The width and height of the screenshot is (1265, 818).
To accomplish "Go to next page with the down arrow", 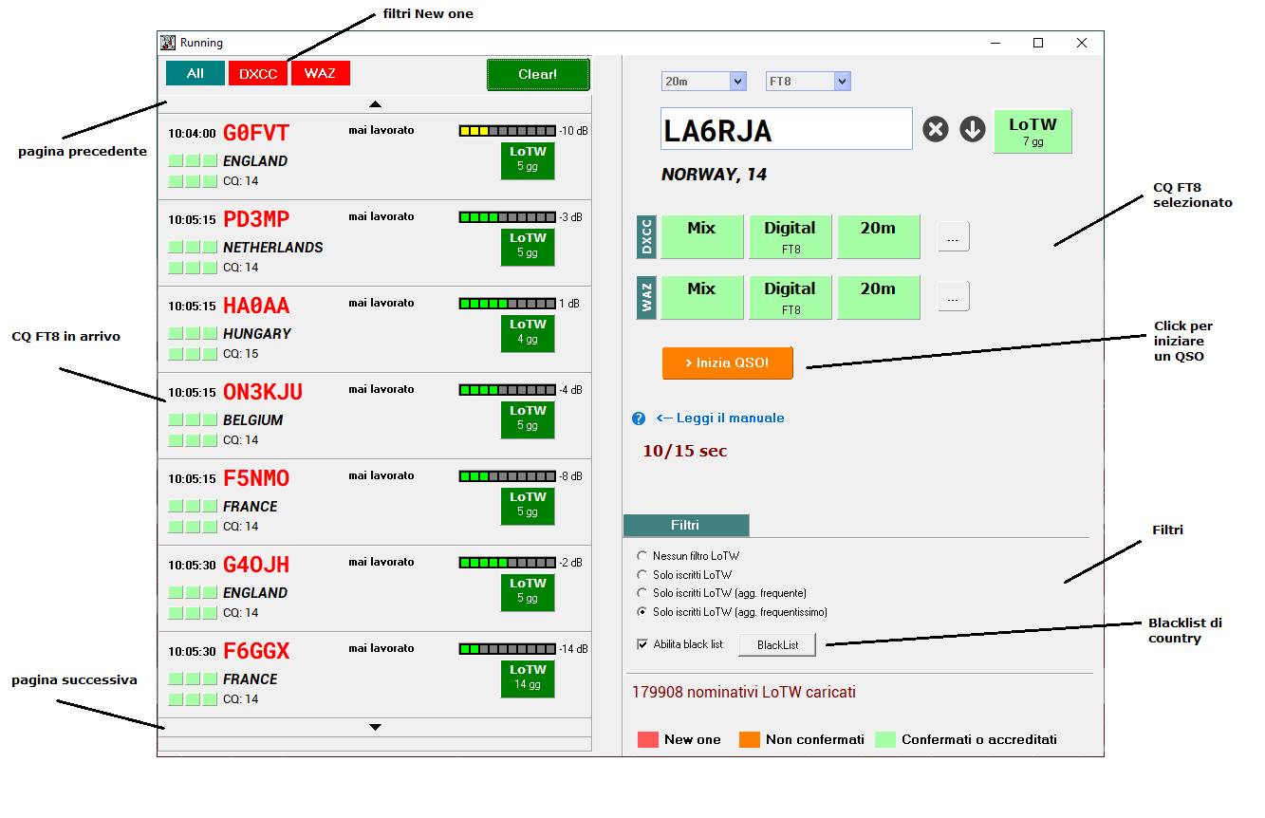I will click(x=376, y=726).
